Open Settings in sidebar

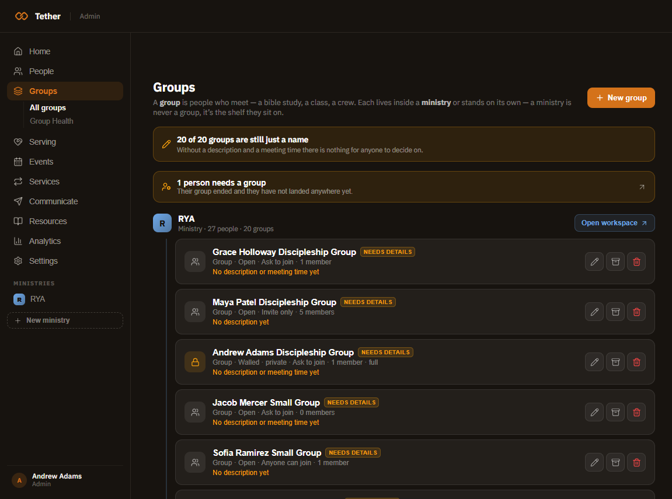coord(65,261)
